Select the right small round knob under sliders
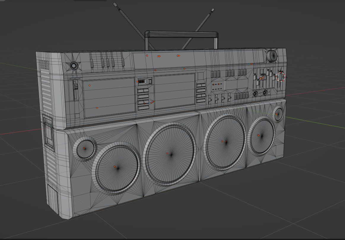Image resolution: width=345 pixels, height=240 pixels. pos(265,92)
